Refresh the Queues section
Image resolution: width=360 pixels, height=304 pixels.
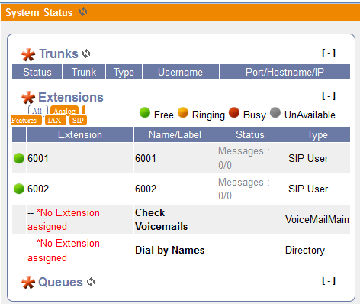click(x=91, y=282)
